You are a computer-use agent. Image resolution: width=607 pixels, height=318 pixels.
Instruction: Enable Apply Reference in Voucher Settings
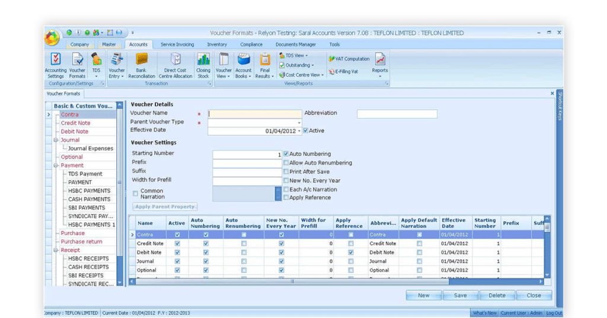[286, 198]
